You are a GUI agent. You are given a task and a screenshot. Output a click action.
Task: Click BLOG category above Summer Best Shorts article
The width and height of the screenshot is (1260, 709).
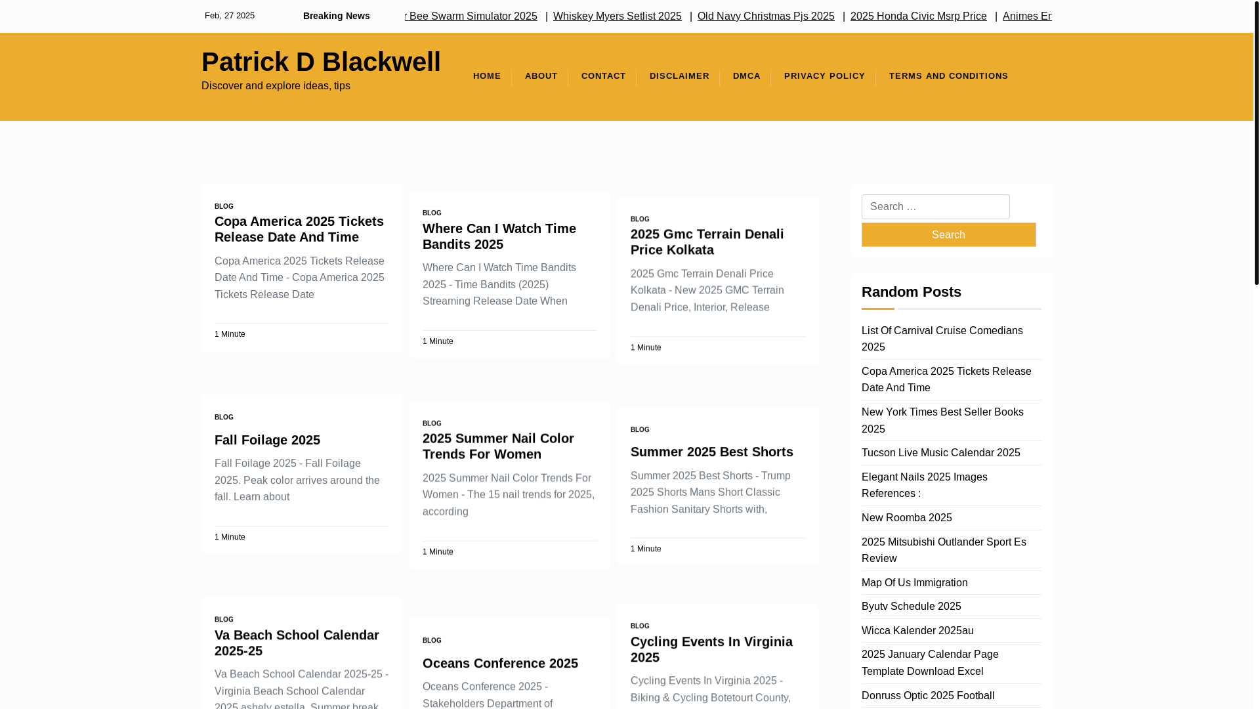point(640,430)
